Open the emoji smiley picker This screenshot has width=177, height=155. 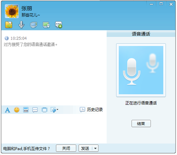(x=17, y=110)
